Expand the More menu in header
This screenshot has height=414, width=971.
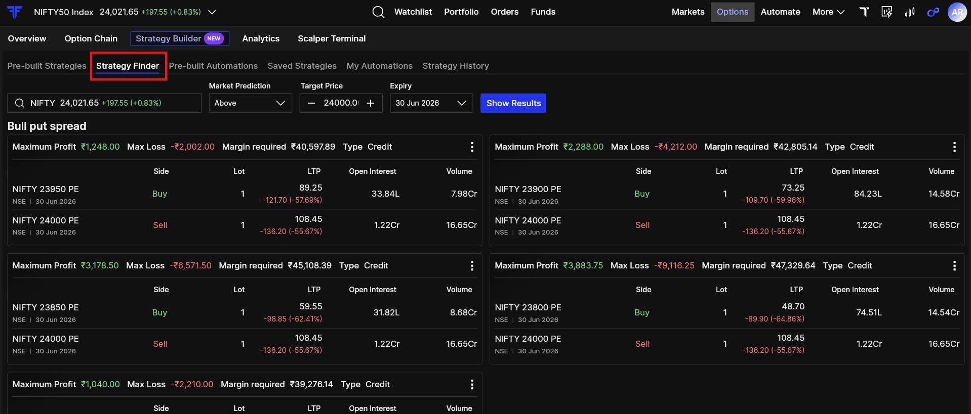pyautogui.click(x=828, y=12)
